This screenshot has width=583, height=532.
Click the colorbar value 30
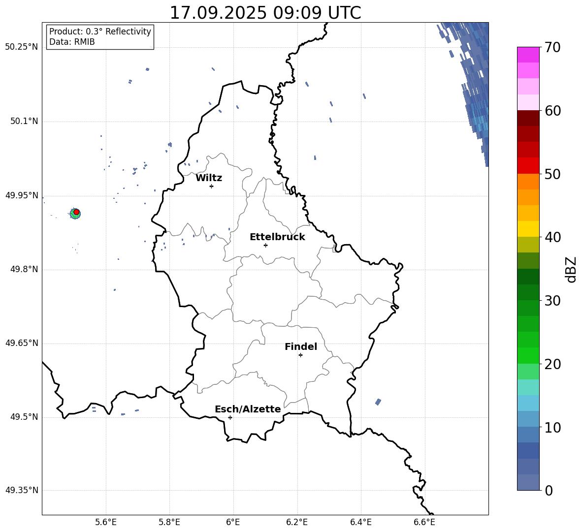coord(552,301)
